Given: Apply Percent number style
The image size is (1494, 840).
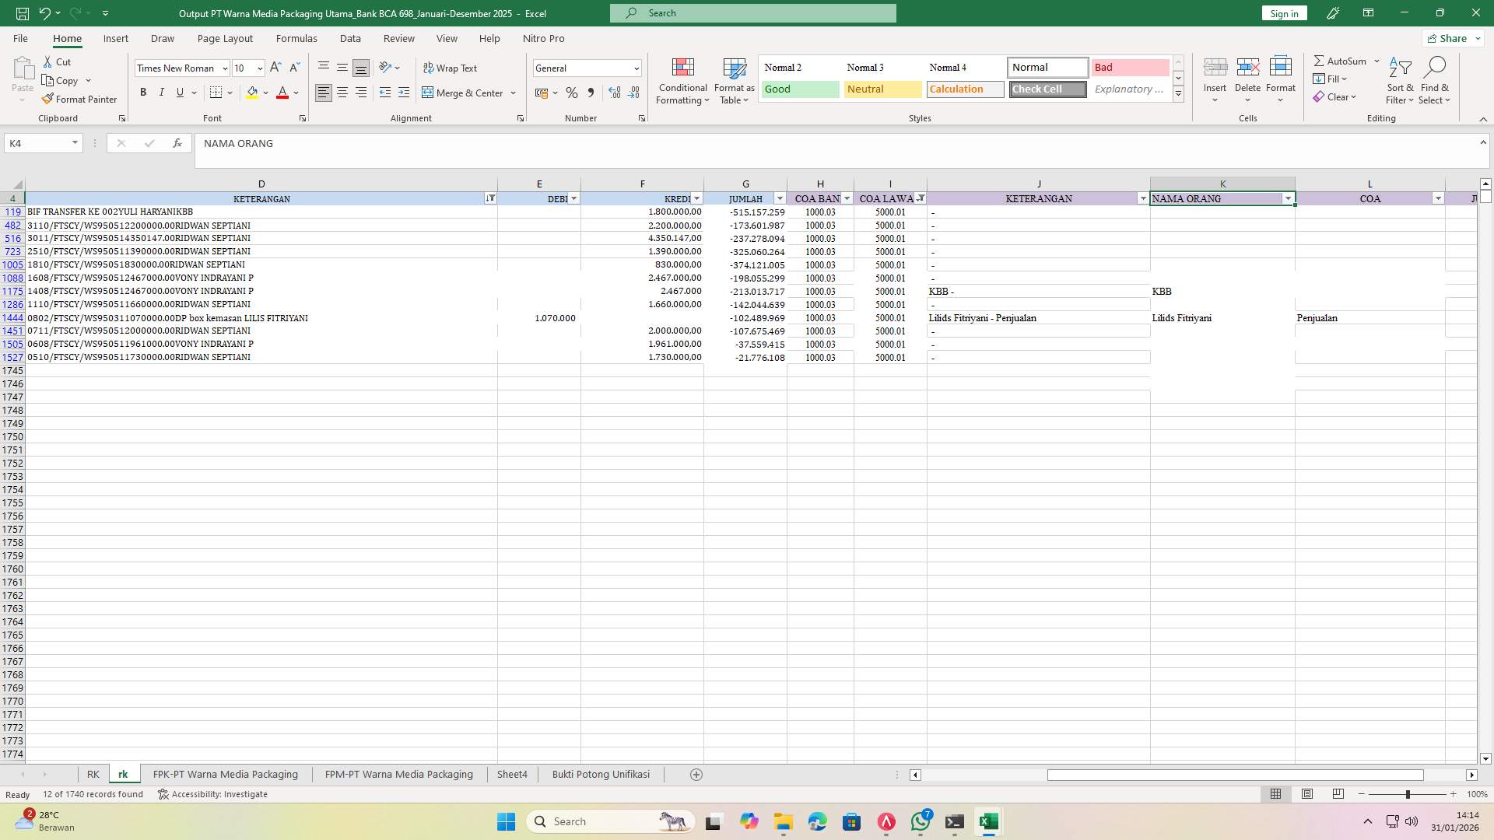Looking at the screenshot, I should (x=572, y=93).
